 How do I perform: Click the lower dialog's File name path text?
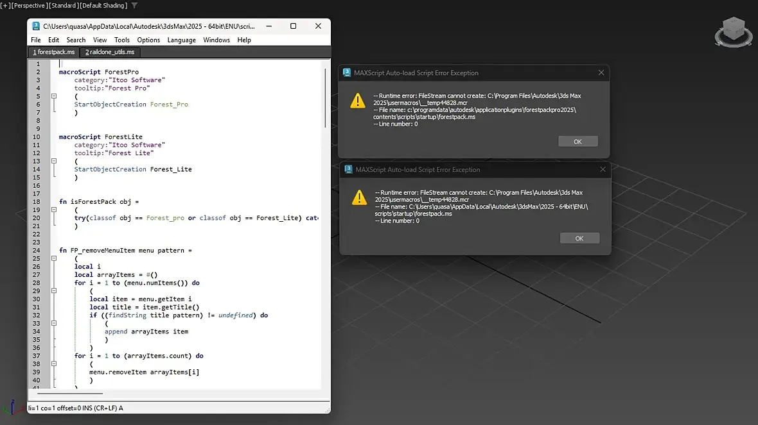pos(482,210)
